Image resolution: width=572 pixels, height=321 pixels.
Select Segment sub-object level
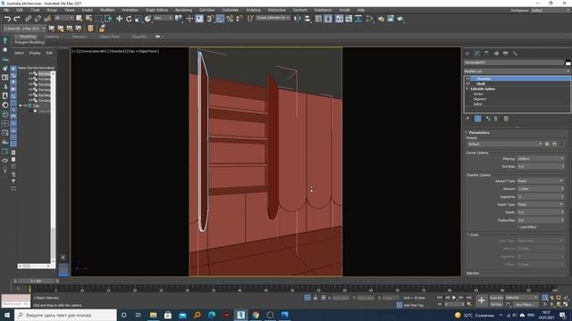(480, 99)
